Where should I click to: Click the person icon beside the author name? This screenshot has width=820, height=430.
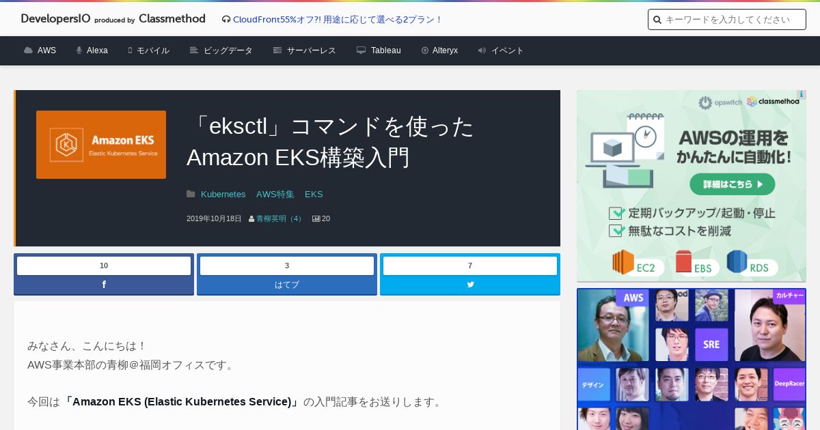(251, 219)
